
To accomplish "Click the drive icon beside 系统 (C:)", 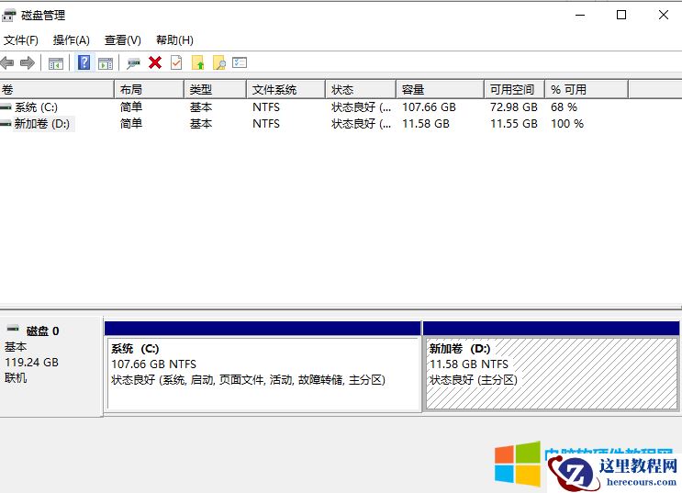I will coord(6,106).
